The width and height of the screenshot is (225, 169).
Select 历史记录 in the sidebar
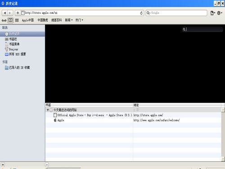22,34
